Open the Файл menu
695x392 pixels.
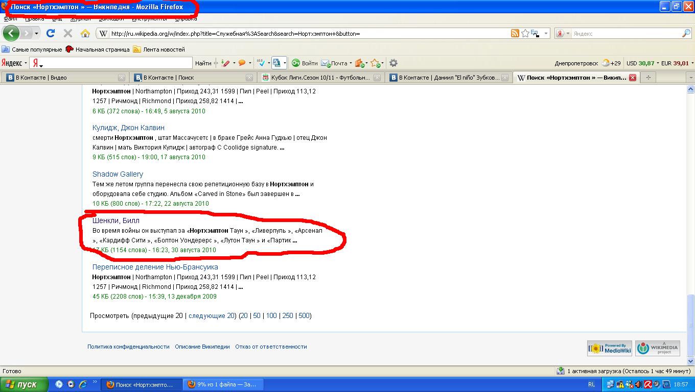(x=10, y=18)
